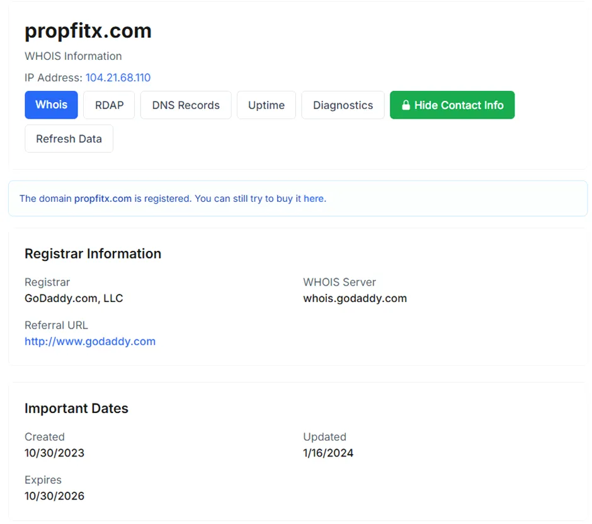Screen dimensions: 592x524
Task: Select the whois.godaddy.com server value
Action: coord(355,298)
